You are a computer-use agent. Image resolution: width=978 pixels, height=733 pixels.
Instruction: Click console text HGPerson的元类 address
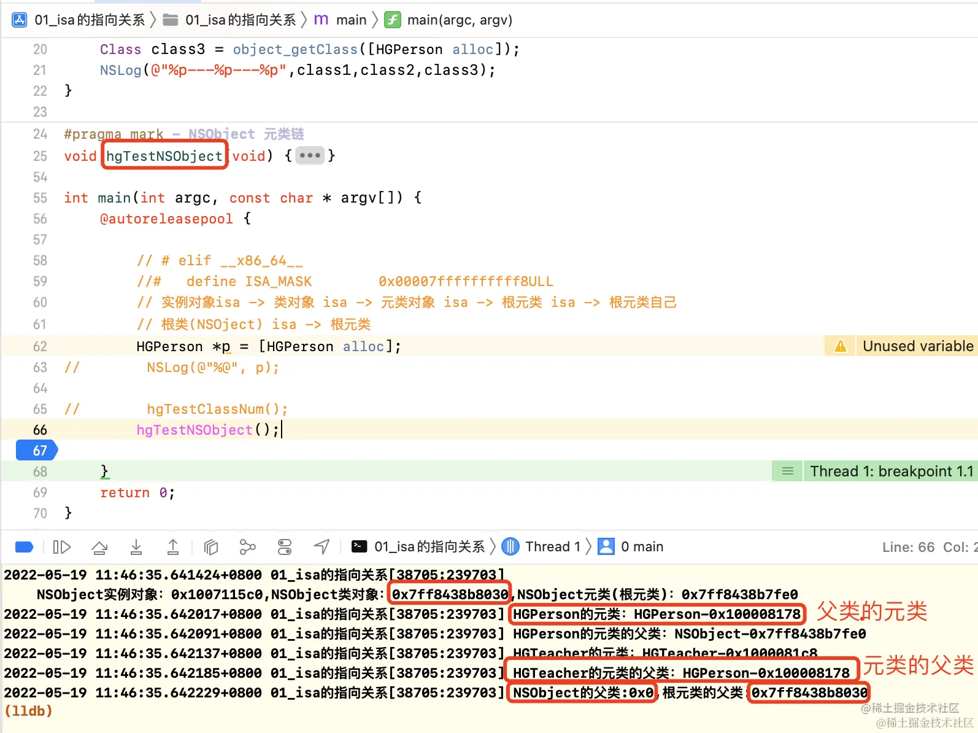(656, 614)
